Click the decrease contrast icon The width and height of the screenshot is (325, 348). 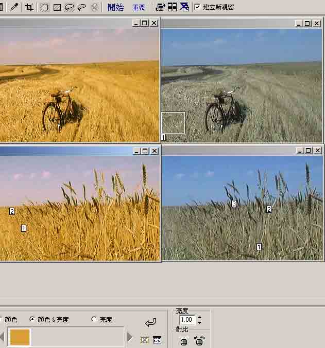(184, 340)
